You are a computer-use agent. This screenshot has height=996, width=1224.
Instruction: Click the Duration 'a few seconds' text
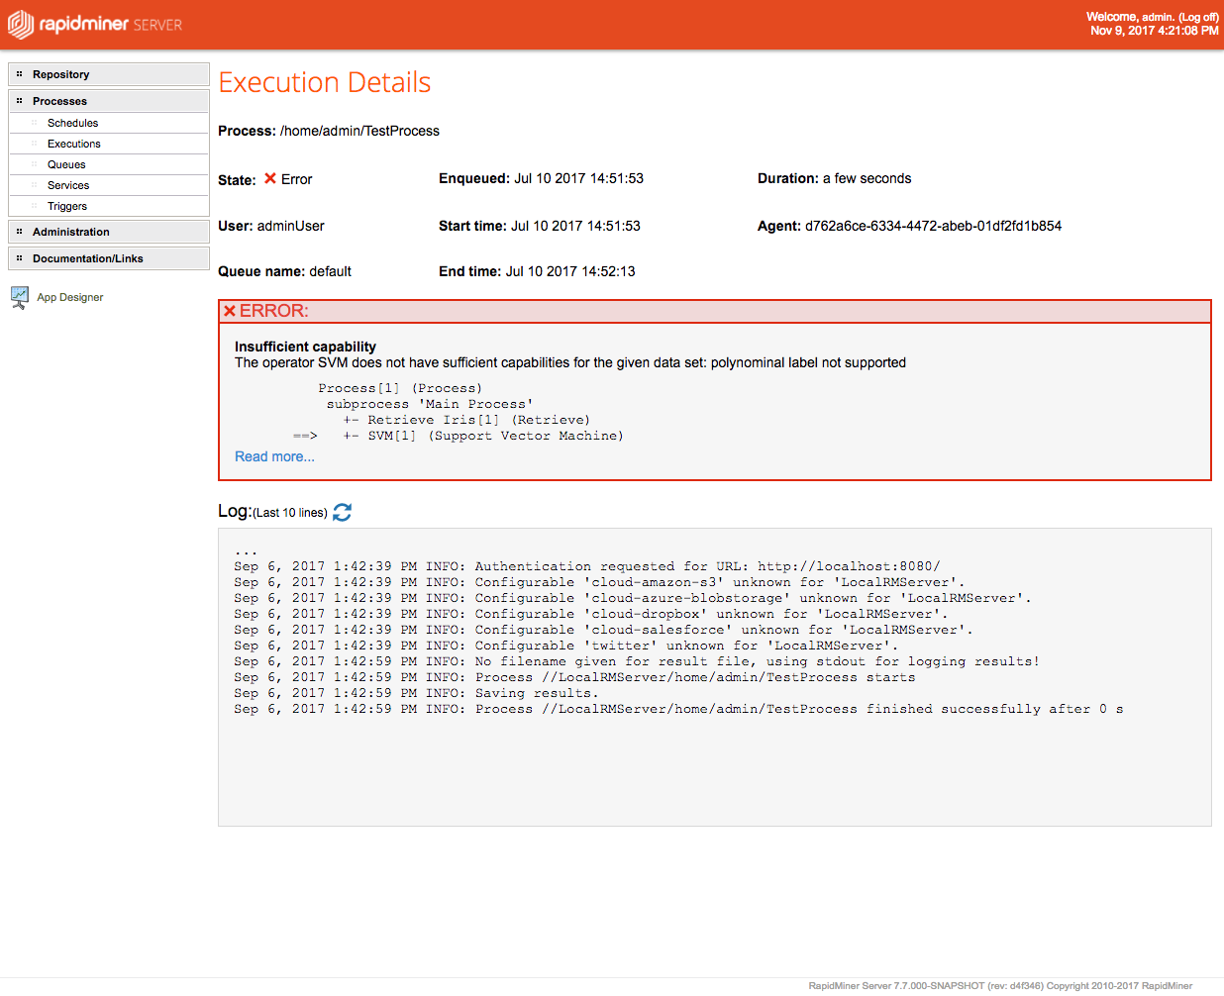point(867,178)
